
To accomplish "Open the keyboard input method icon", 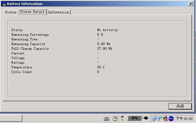I will 106,119.
